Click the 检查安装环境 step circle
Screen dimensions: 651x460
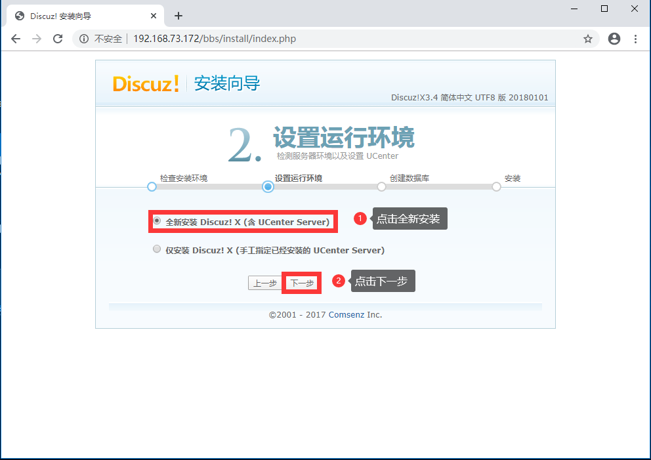[x=152, y=186]
